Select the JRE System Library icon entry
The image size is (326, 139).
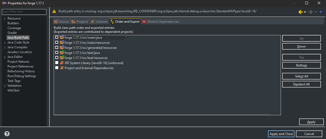62,63
